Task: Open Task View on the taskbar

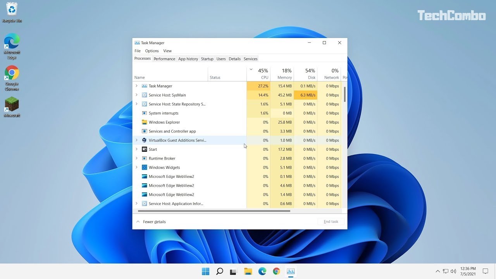Action: (x=233, y=271)
